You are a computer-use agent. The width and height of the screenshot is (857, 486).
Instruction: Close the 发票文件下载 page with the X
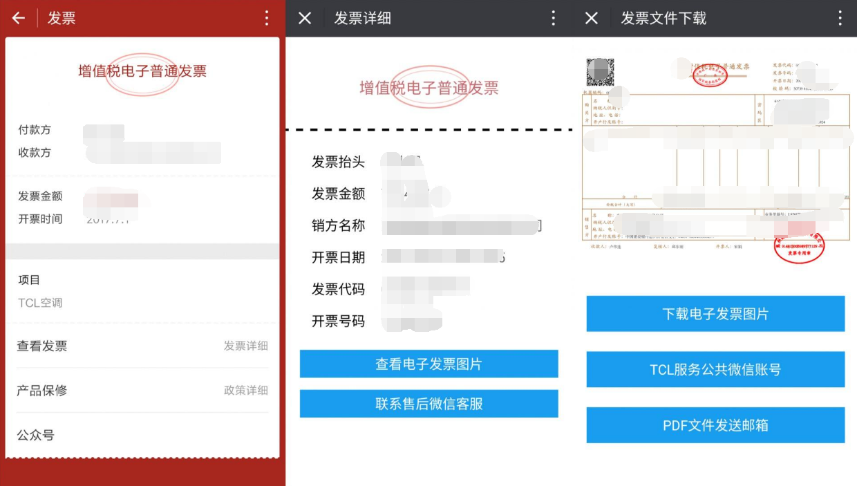591,18
